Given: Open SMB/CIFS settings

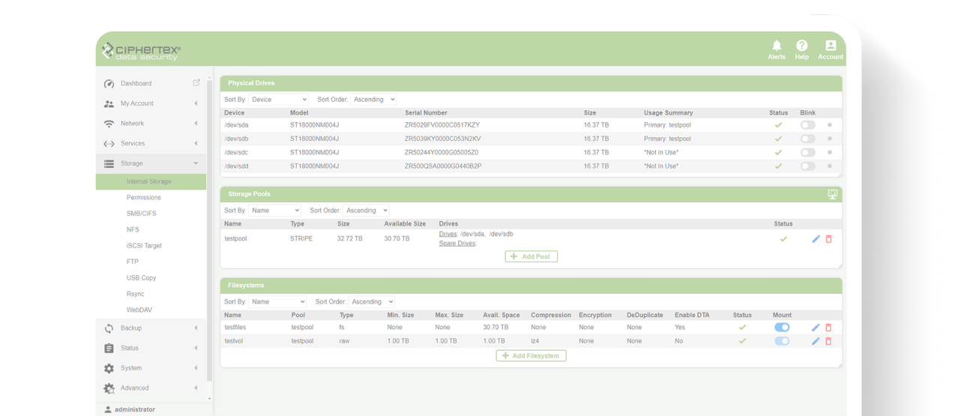Looking at the screenshot, I should click(141, 214).
